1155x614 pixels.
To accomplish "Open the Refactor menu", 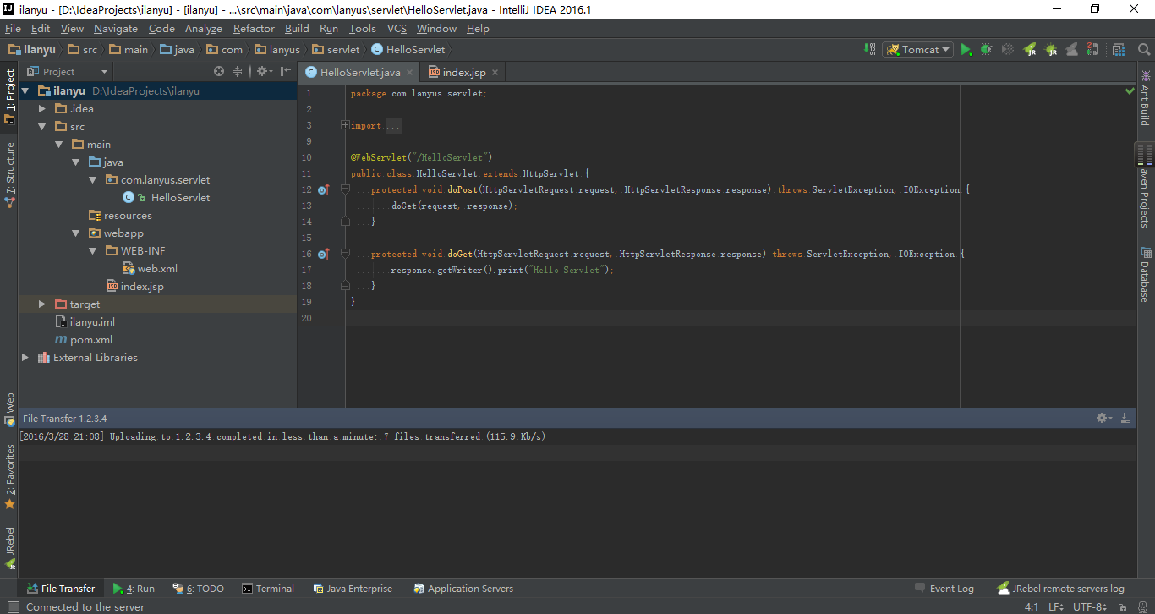I will point(254,28).
